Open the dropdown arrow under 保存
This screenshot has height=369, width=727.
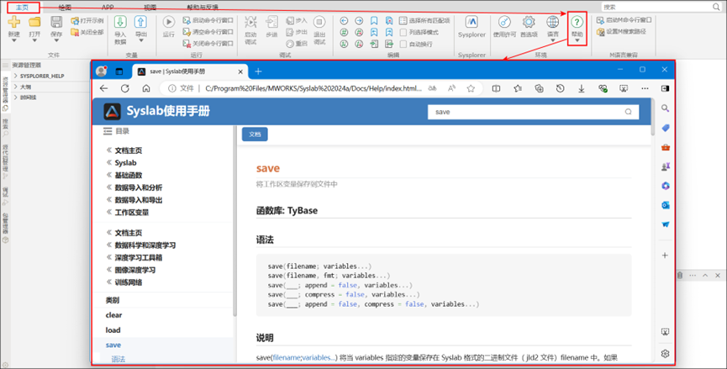point(56,41)
